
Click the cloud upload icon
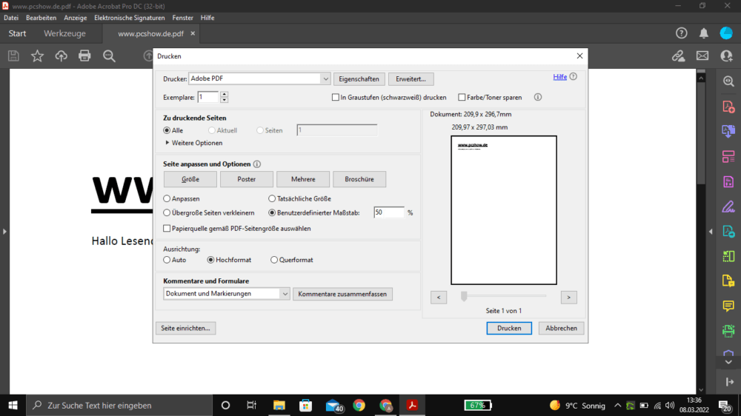coord(61,56)
